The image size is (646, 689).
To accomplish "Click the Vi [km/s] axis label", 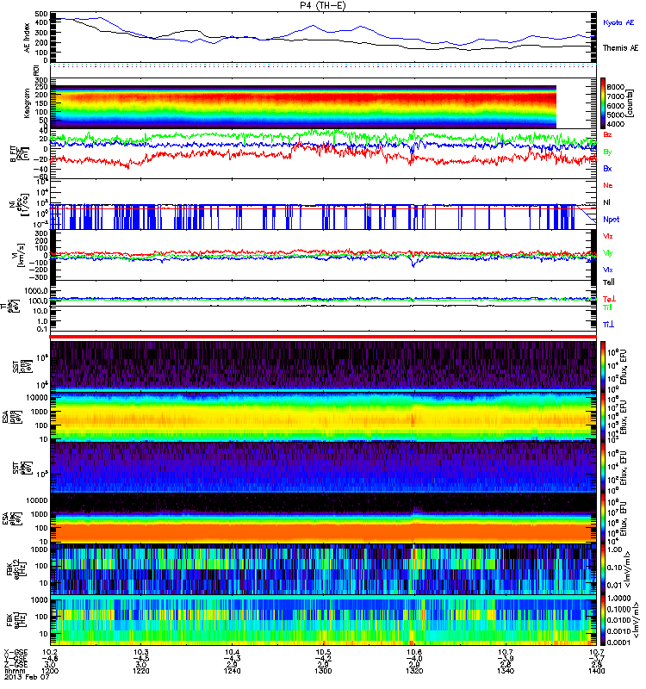I will point(20,255).
